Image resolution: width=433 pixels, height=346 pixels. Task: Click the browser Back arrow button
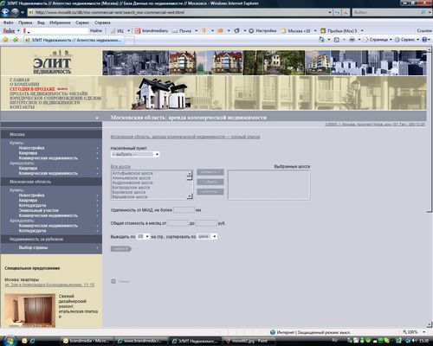(5, 12)
